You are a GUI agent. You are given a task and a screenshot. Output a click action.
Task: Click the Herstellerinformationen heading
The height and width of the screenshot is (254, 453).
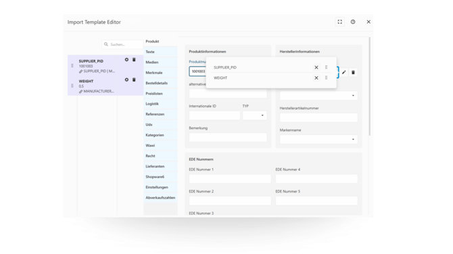300,51
